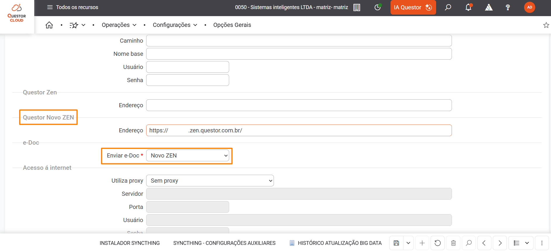Mark page as favorite with star
Screen dimensions: 551x251
(546, 25)
